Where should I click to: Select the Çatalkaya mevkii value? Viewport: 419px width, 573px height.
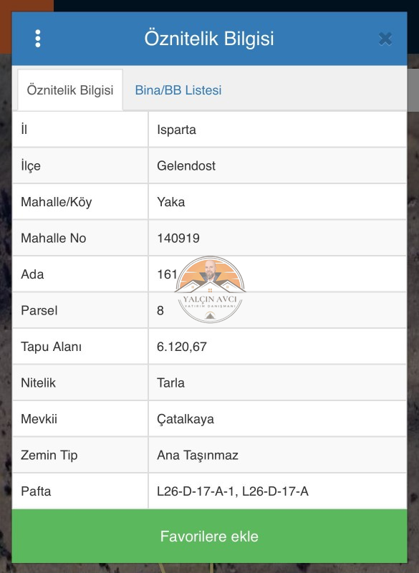click(186, 419)
